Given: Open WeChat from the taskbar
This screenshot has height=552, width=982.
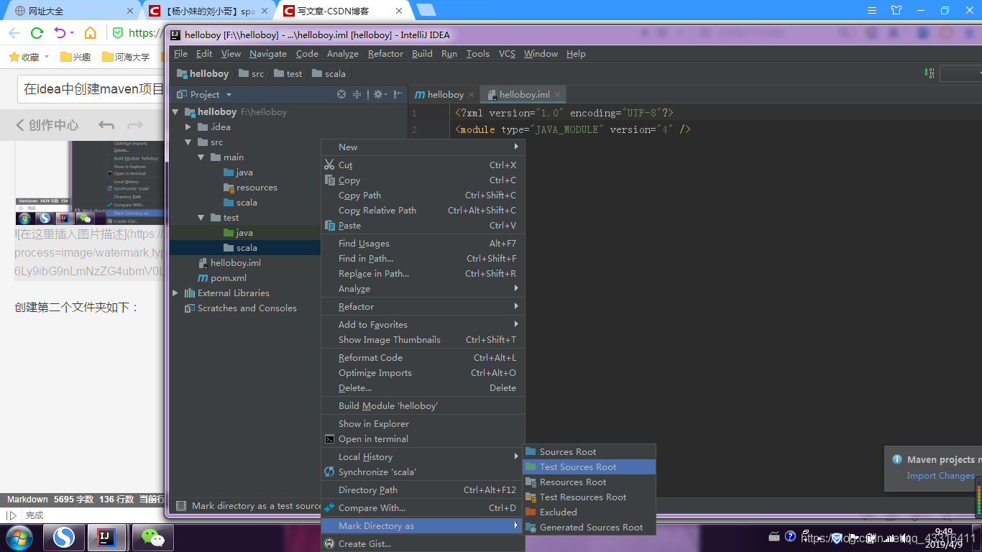Looking at the screenshot, I should 152,537.
